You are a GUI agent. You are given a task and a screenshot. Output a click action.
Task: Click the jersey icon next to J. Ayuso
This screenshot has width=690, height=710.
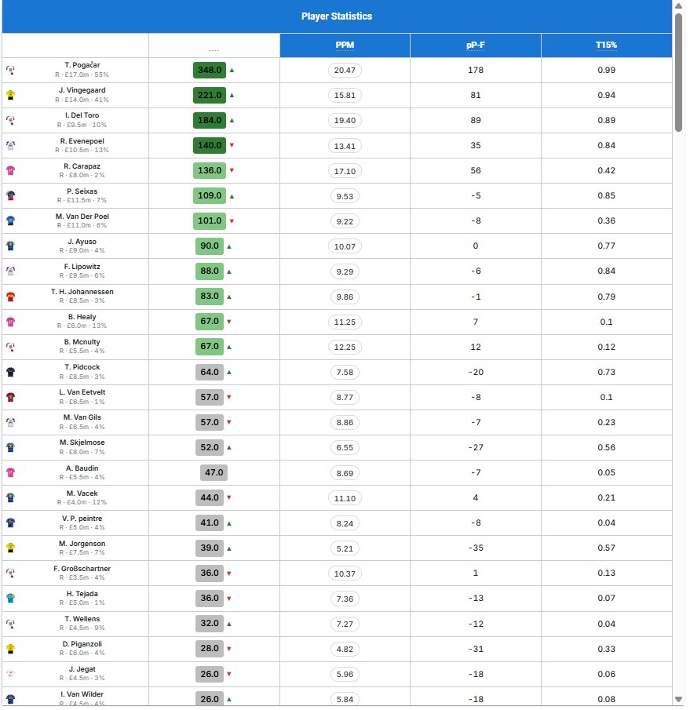(x=10, y=246)
